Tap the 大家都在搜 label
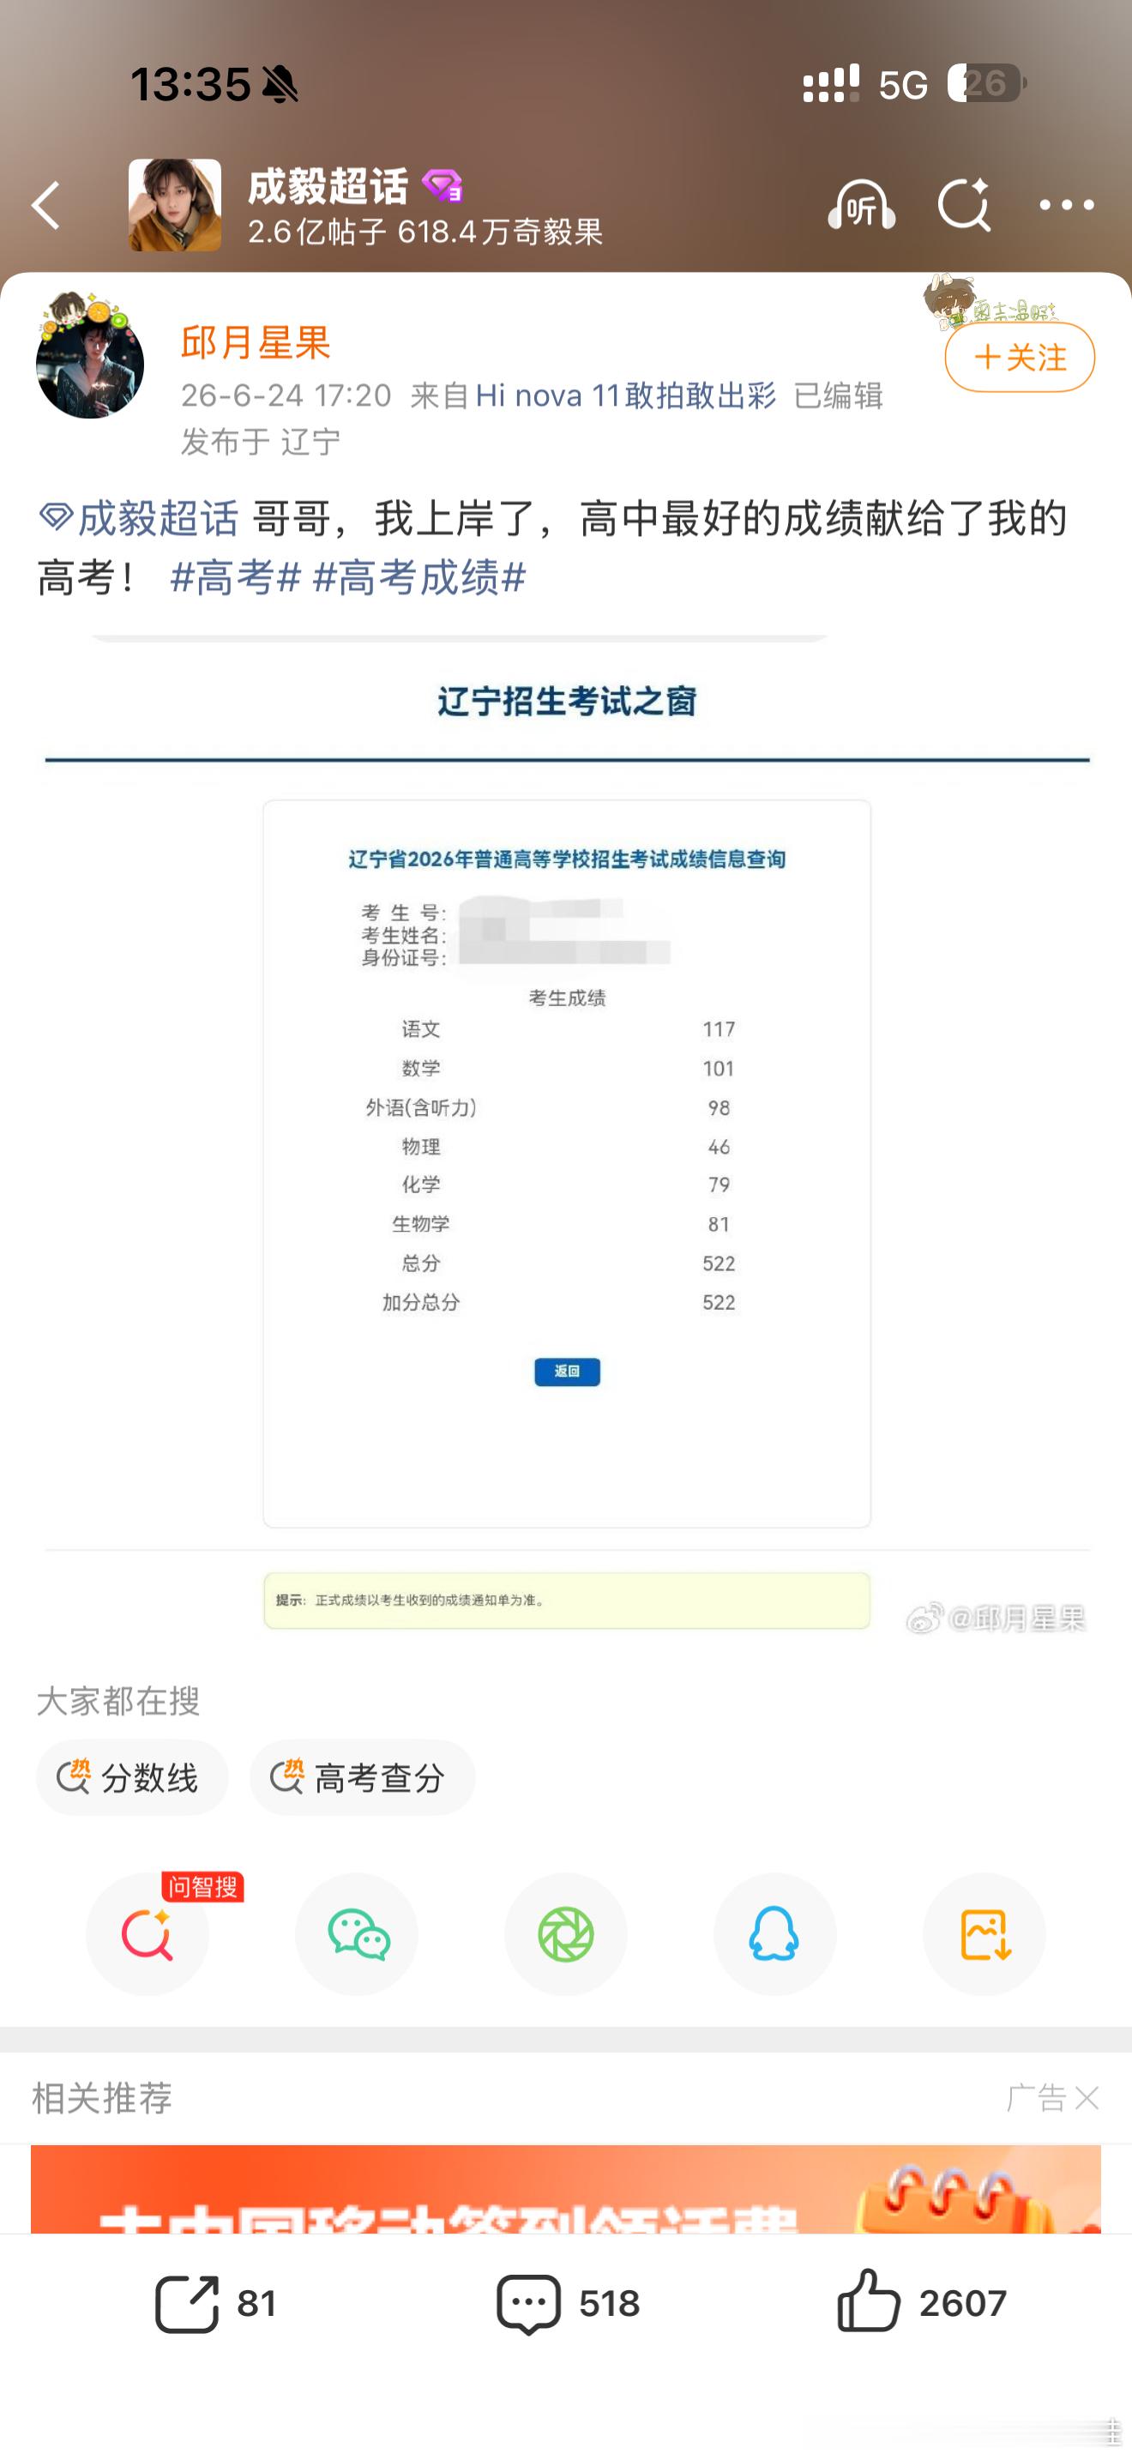 [118, 1701]
